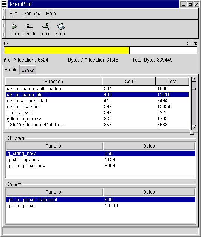Viewport: 201px width, 237px height.
Task: Switch to the Leaks tab
Action: pyautogui.click(x=28, y=70)
